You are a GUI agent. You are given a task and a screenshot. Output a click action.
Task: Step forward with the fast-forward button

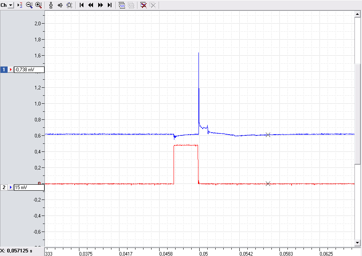[101, 5]
